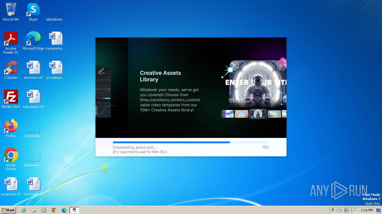Launch Google Chrome desktop shortcut
This screenshot has height=214, width=382.
coord(11,159)
